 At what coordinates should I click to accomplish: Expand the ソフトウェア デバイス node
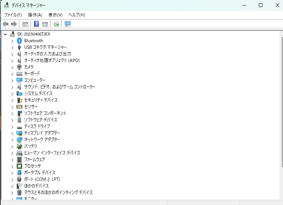[12, 120]
